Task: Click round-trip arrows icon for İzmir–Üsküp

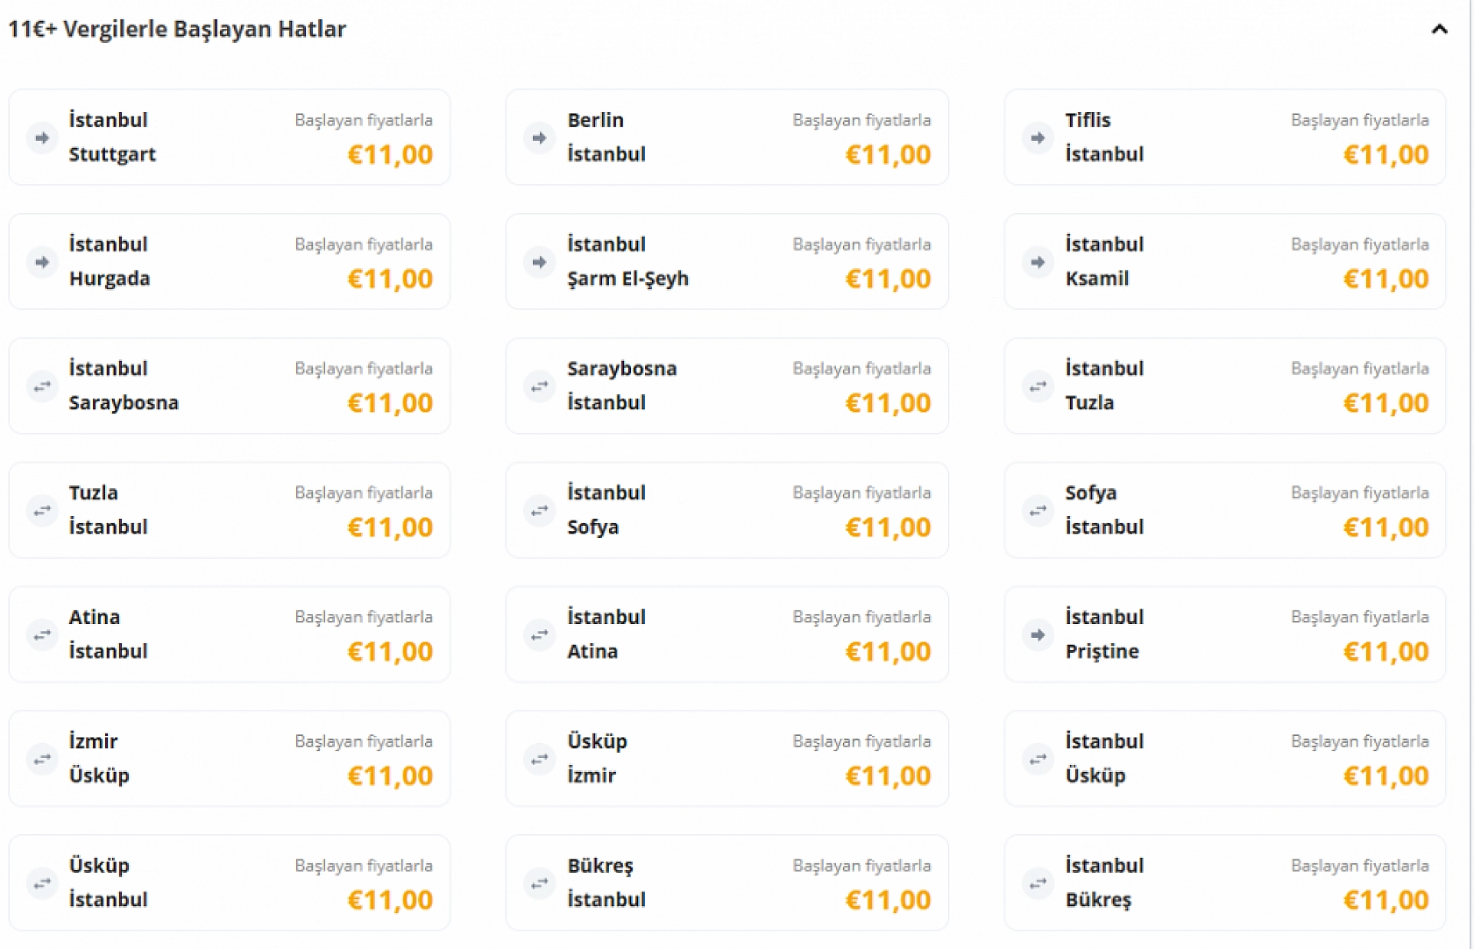Action: coord(41,760)
